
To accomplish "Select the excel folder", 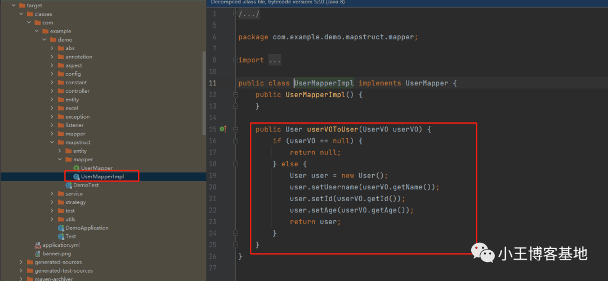I will [71, 108].
